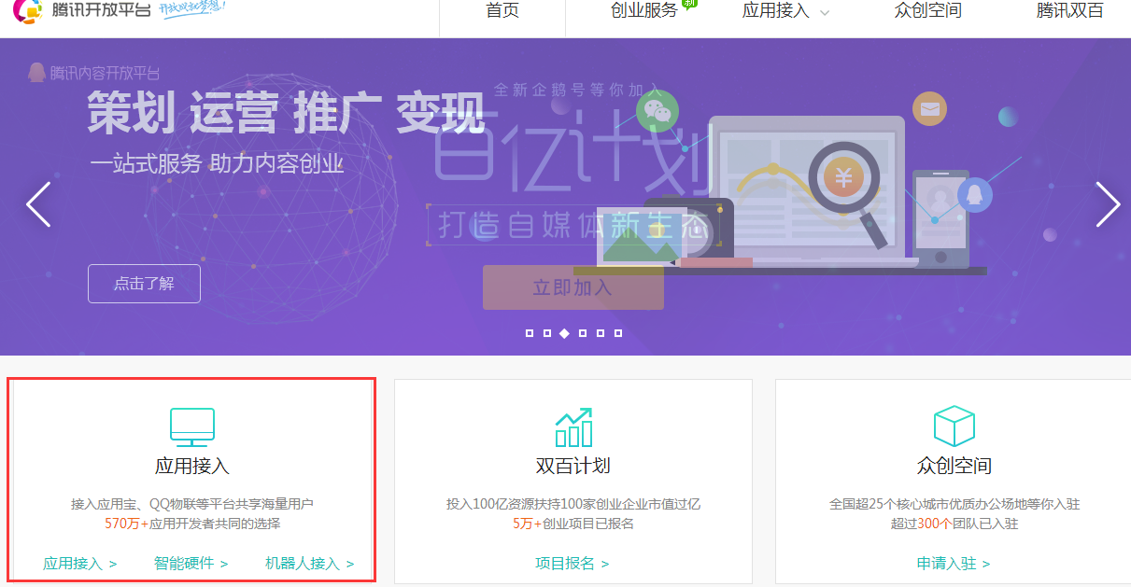Open the 创业服务 navigation item
The height and width of the screenshot is (587, 1131).
pyautogui.click(x=643, y=11)
